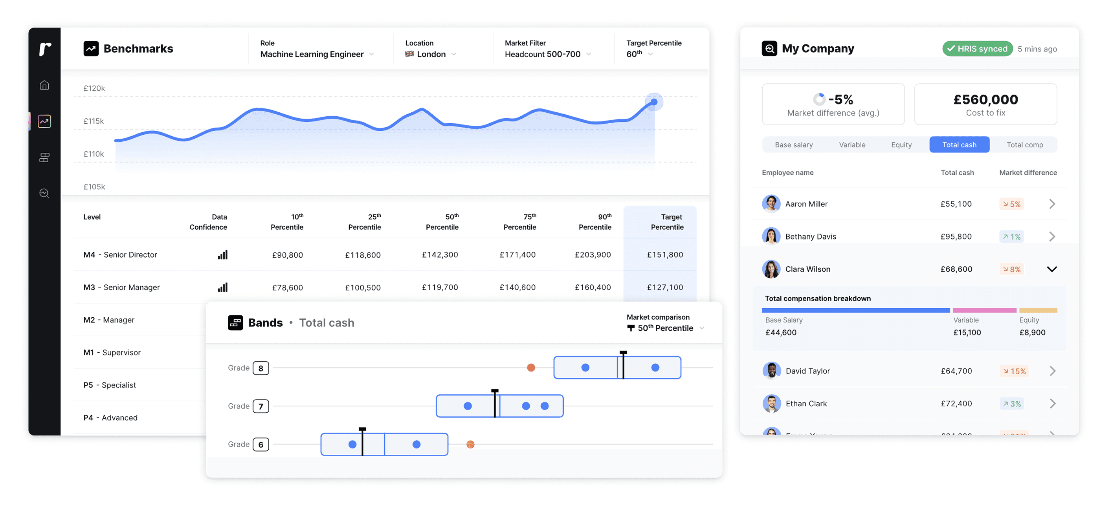Click the HRIS synced badge
Viewport: 1112px width, 507px height.
[977, 49]
